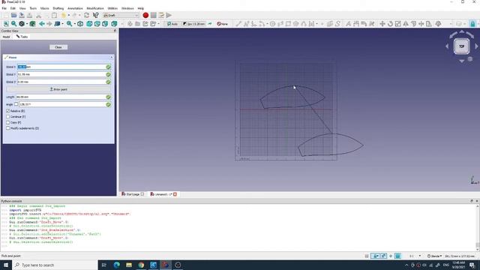Screen dimensions: 480x270
Task: Check the Angle lock checkbox
Action: pyautogui.click(x=16, y=104)
